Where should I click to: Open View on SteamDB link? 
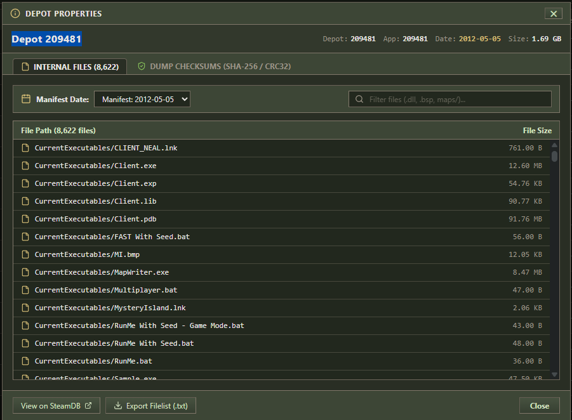(57, 405)
